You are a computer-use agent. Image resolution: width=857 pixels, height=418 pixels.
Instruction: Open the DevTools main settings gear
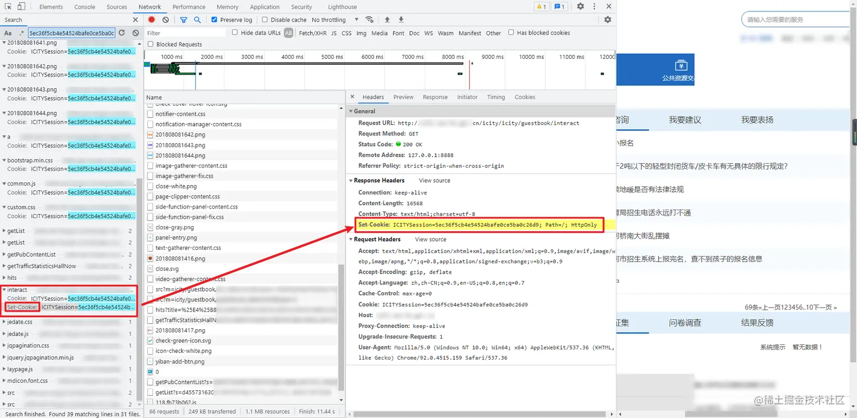[x=580, y=6]
